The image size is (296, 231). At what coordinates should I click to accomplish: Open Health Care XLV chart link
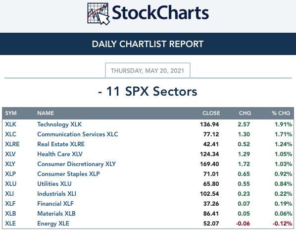(x=60, y=154)
